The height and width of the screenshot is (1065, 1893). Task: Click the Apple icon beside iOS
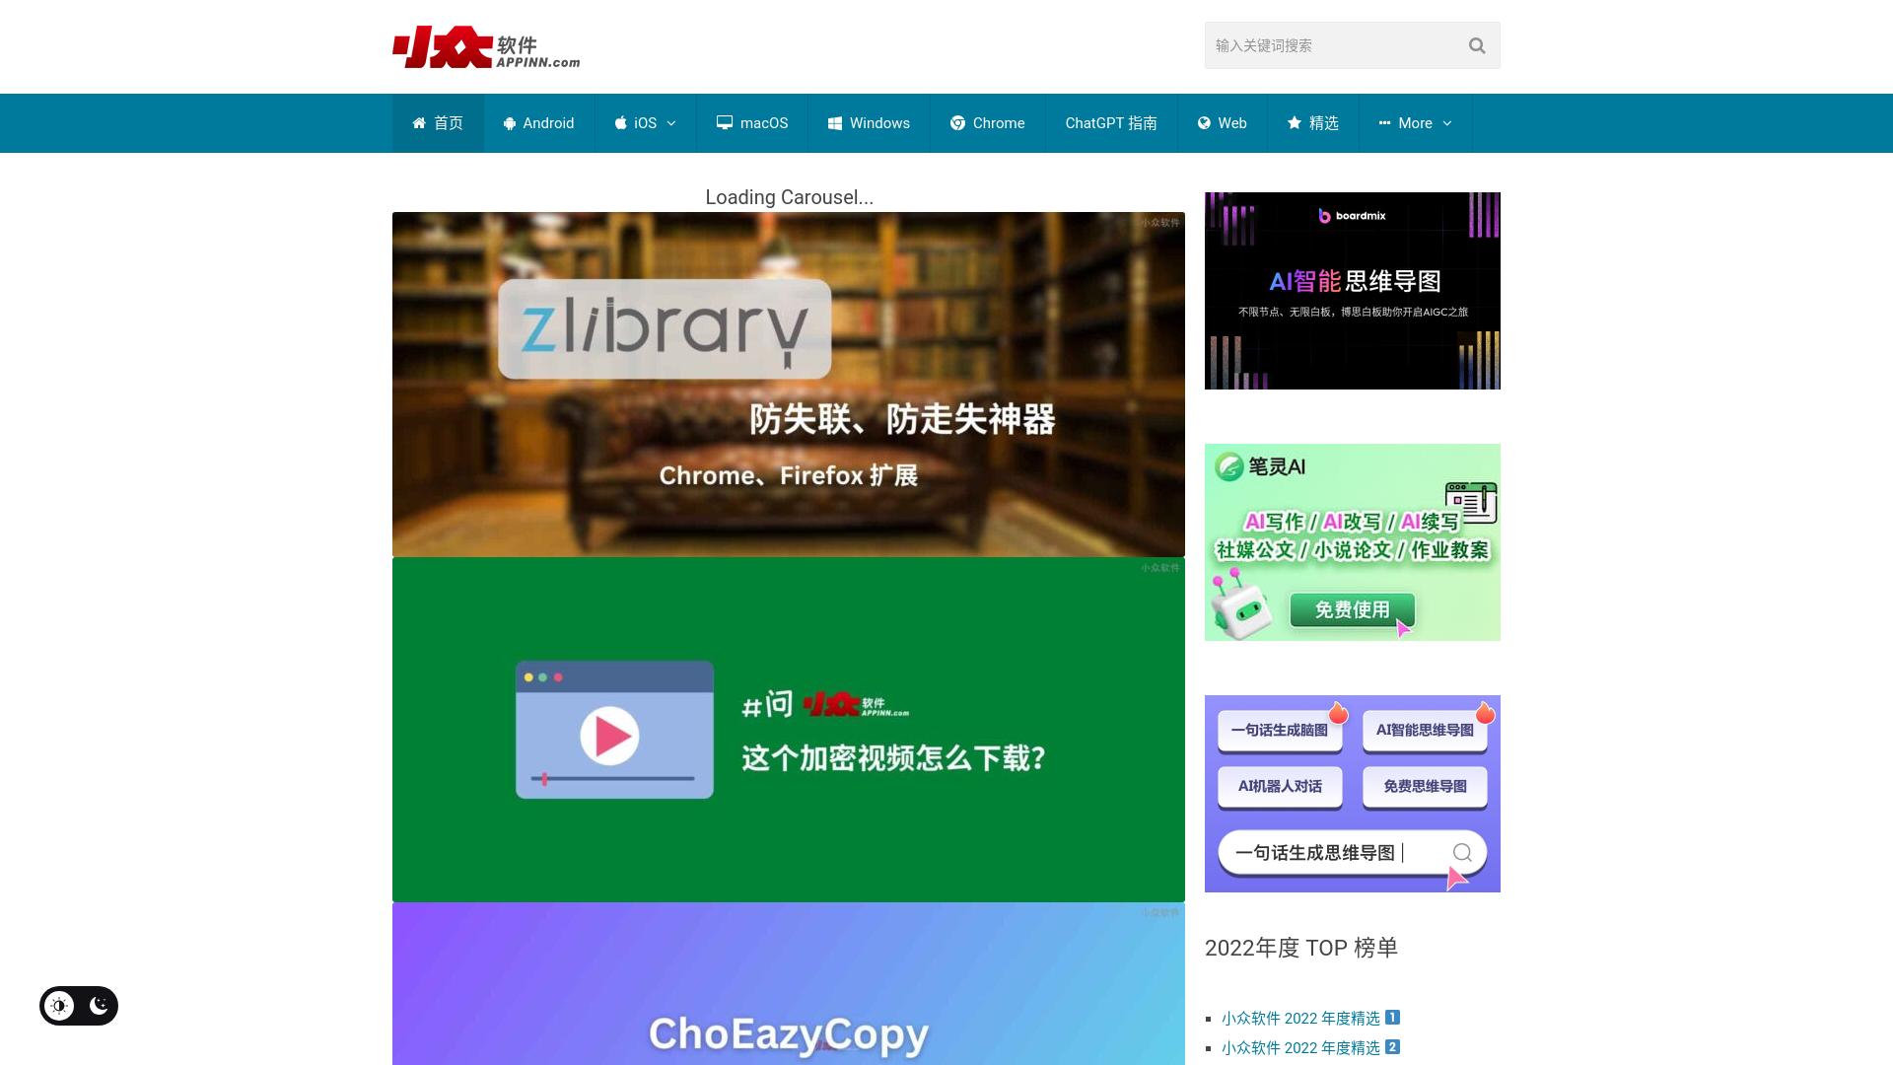[621, 123]
